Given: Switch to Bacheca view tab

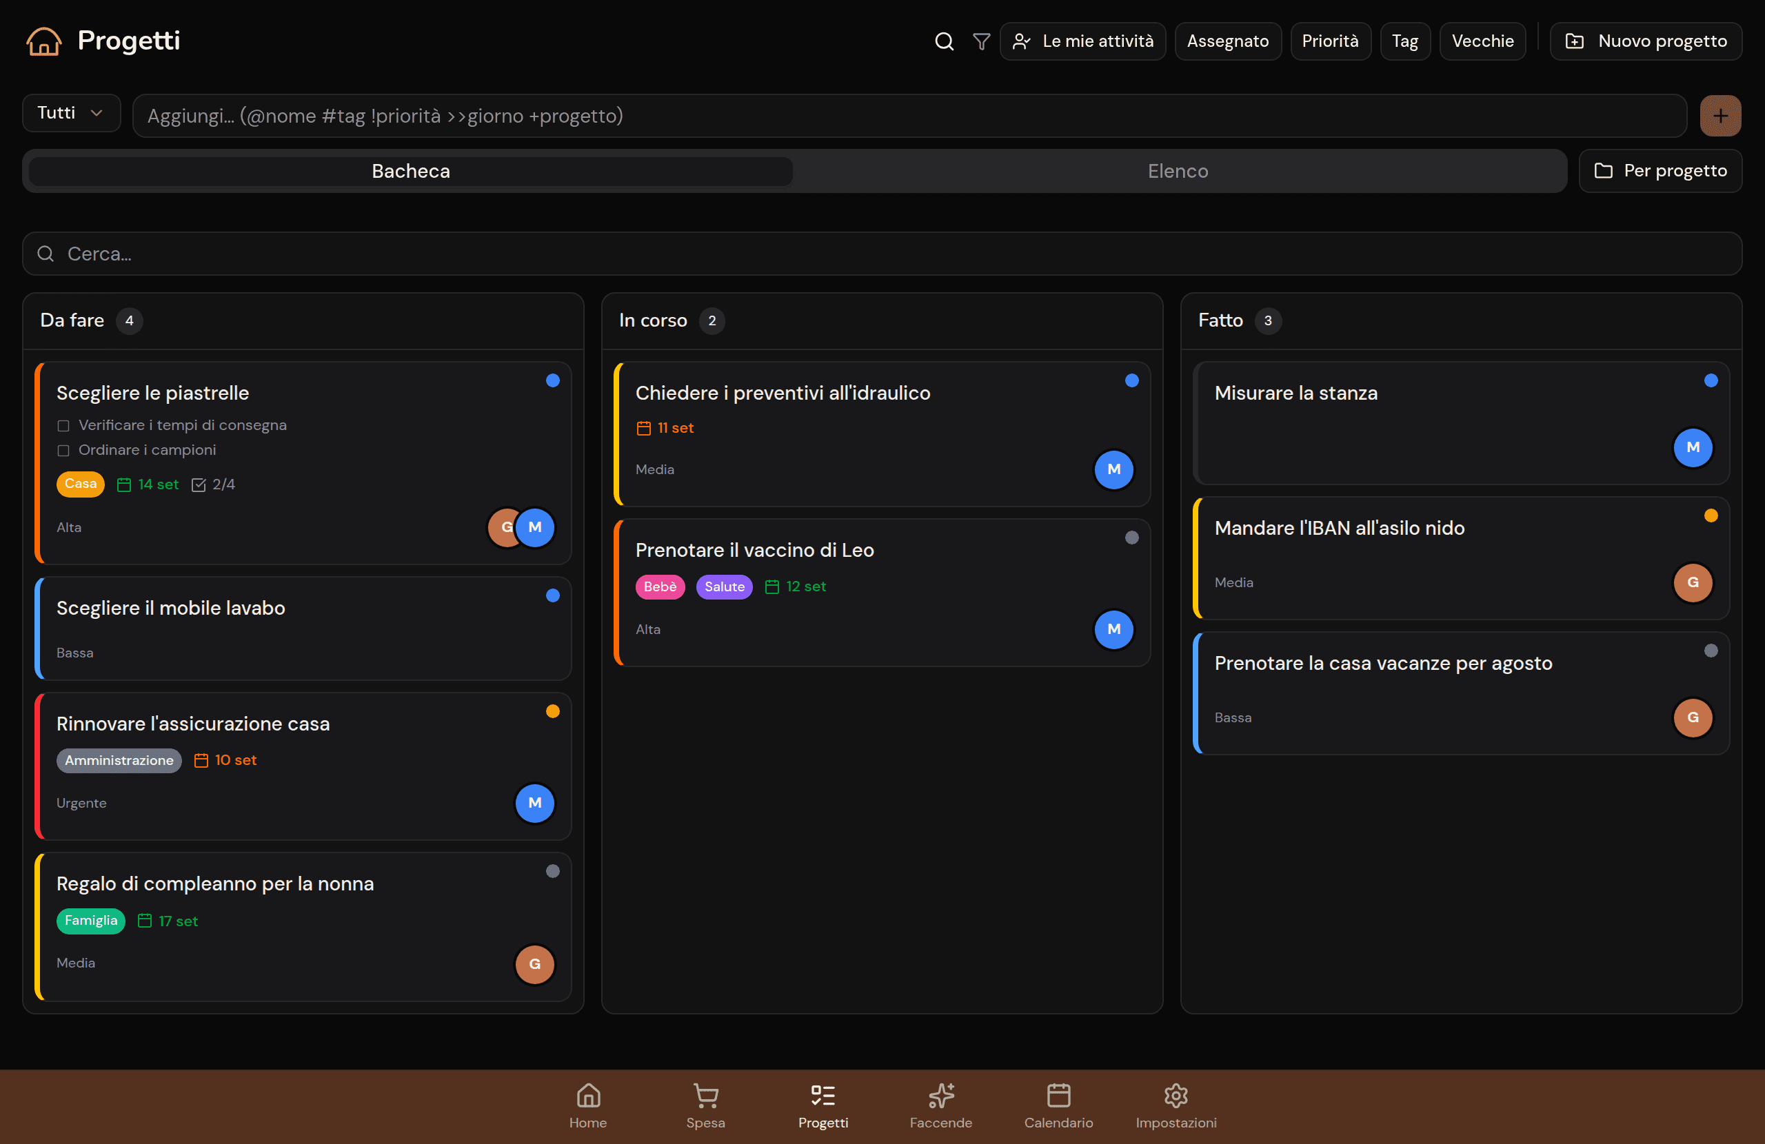Looking at the screenshot, I should (x=410, y=172).
